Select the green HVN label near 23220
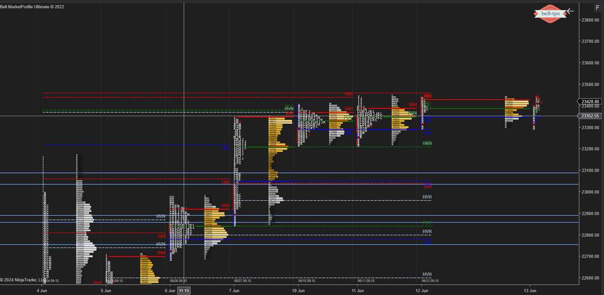The height and width of the screenshot is (295, 604). (x=427, y=143)
